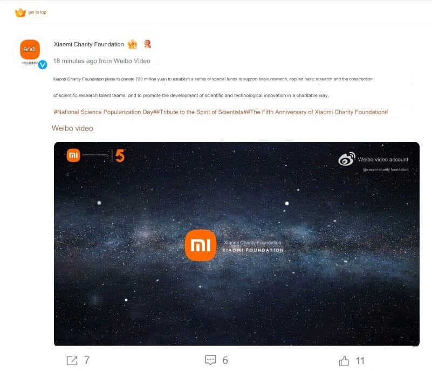Like the post with thumbs-up icon
This screenshot has width=432, height=371.
coord(344,361)
